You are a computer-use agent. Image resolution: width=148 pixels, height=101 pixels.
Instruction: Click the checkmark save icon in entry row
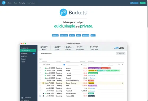pos(123,65)
